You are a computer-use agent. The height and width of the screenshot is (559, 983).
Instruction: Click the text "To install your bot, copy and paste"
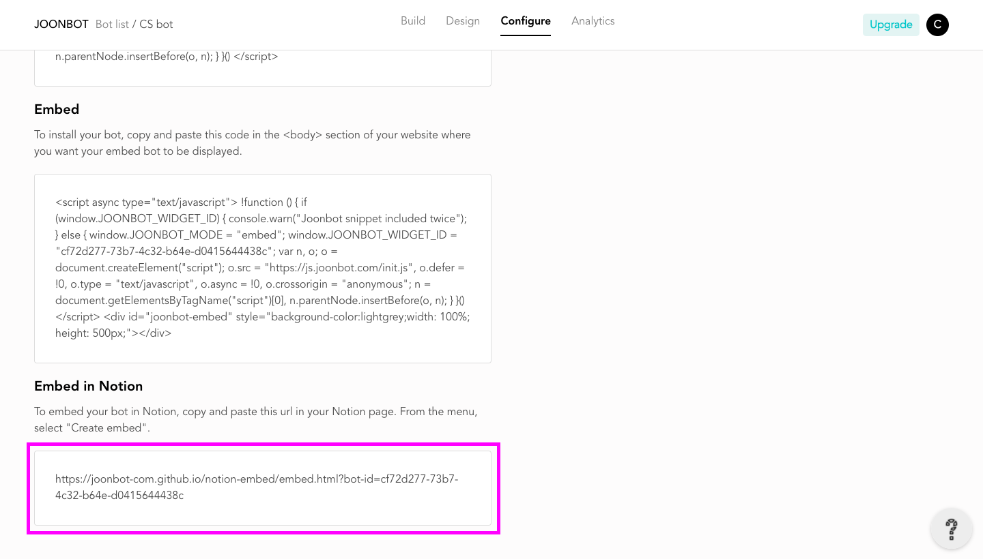(x=122, y=135)
